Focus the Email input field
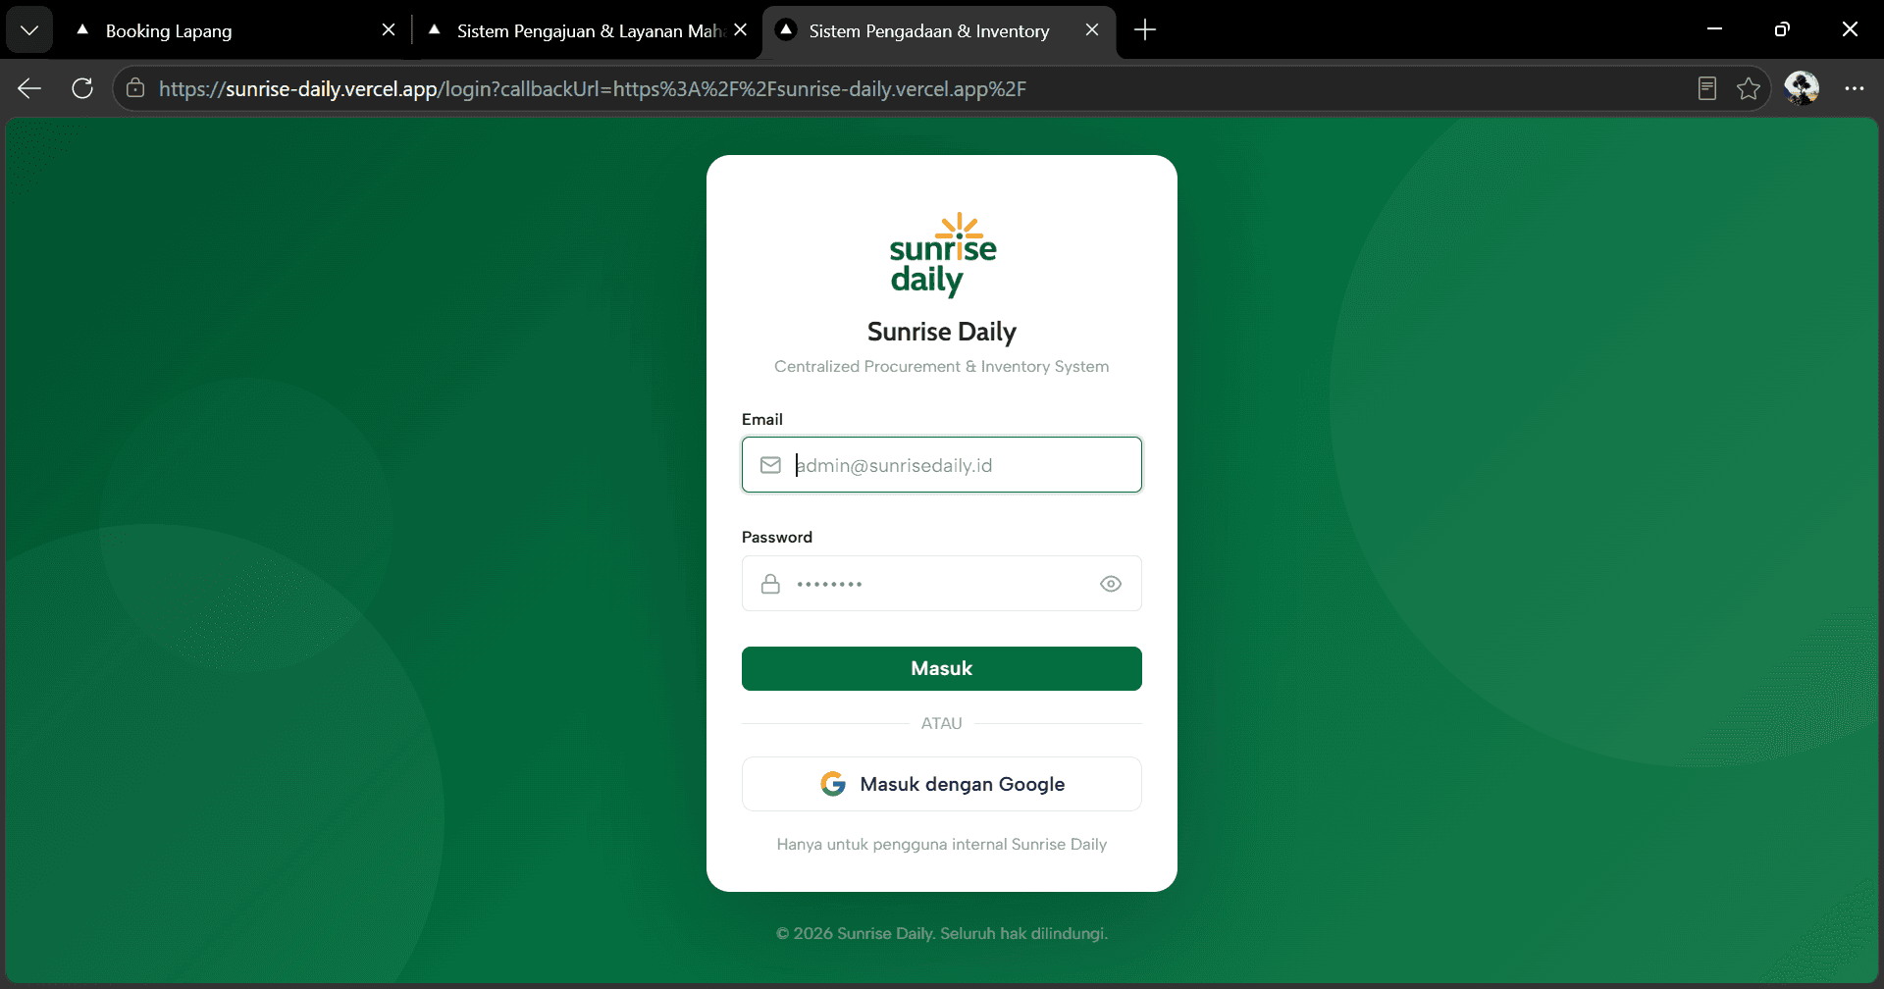Viewport: 1884px width, 989px height. click(x=942, y=465)
